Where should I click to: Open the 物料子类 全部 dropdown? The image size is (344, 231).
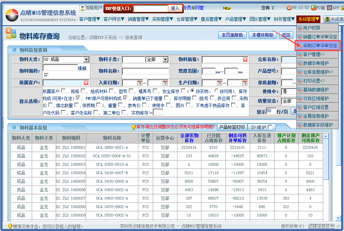coord(165,60)
